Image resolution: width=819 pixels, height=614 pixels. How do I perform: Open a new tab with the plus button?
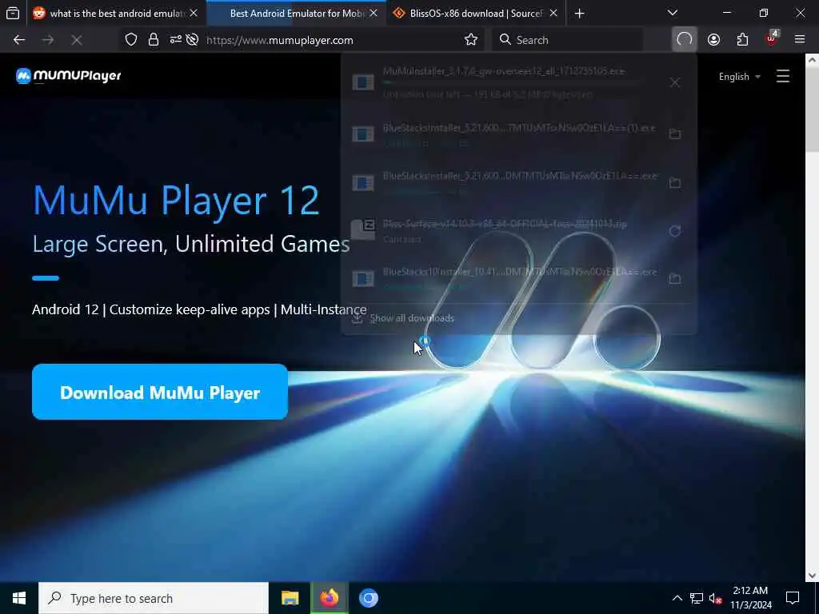(x=579, y=14)
